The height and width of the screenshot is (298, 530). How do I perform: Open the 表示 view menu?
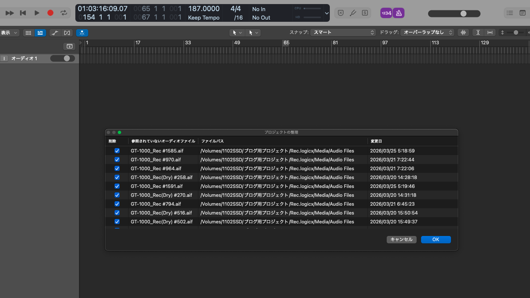click(x=9, y=33)
